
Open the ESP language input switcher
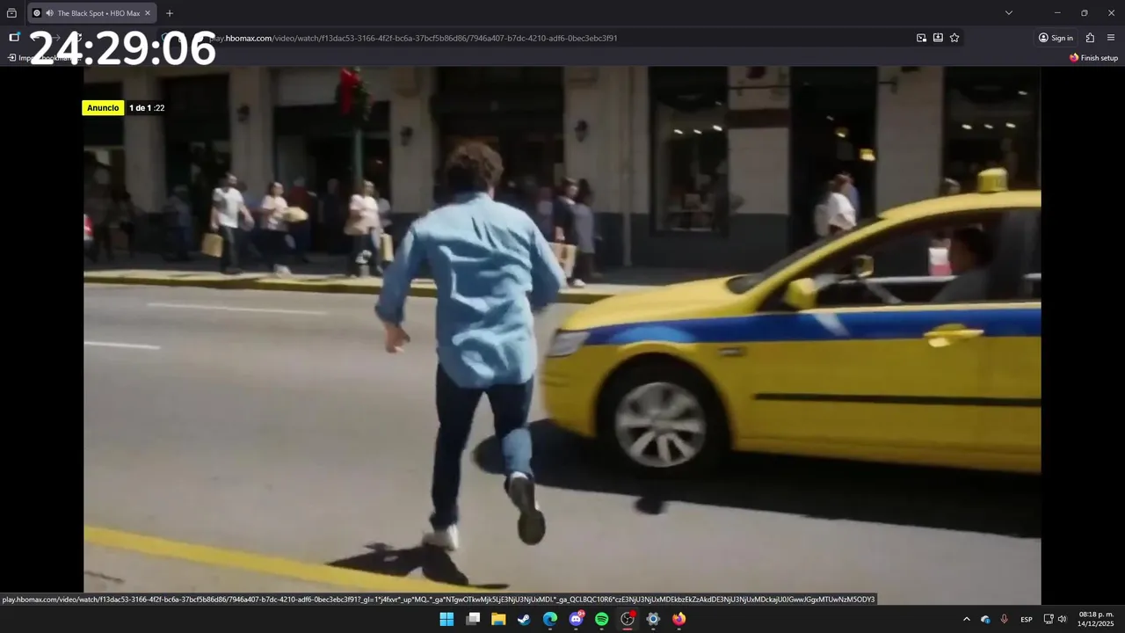(1027, 619)
